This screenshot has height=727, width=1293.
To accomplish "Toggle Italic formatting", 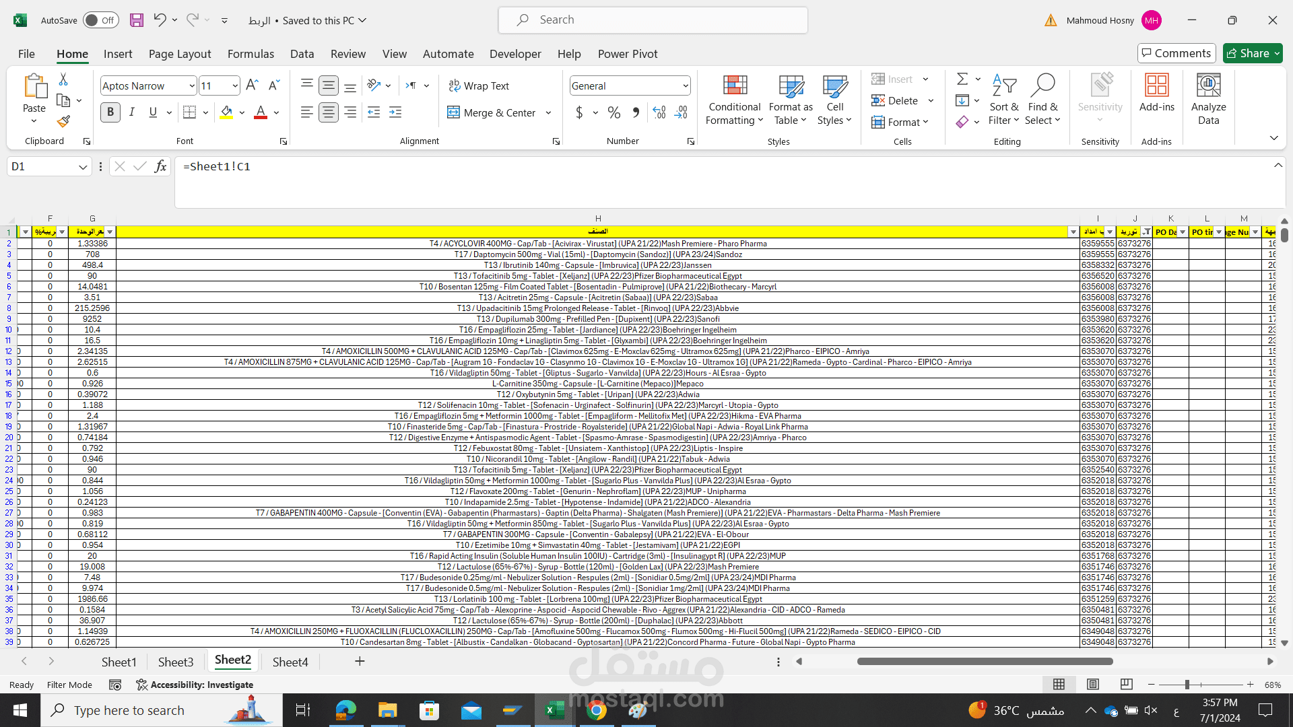I will [x=132, y=112].
